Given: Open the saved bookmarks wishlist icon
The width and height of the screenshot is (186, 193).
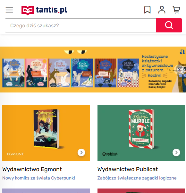Looking at the screenshot, I should (x=147, y=10).
